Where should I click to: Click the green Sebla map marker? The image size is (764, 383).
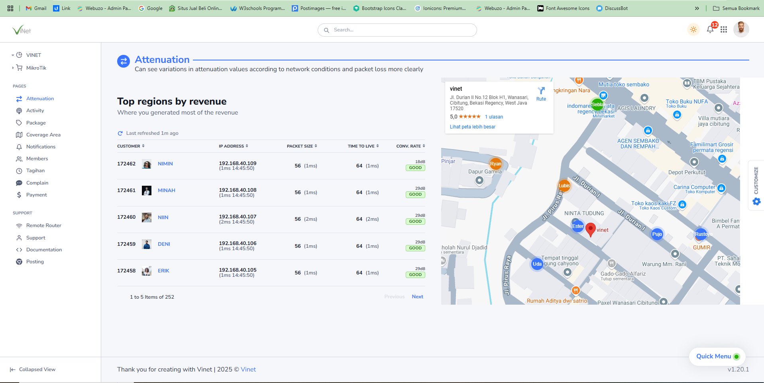pyautogui.click(x=597, y=105)
